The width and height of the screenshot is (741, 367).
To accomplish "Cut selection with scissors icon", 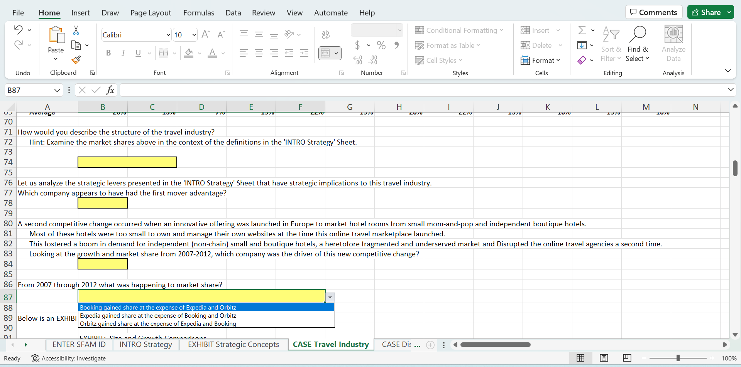I will point(76,30).
